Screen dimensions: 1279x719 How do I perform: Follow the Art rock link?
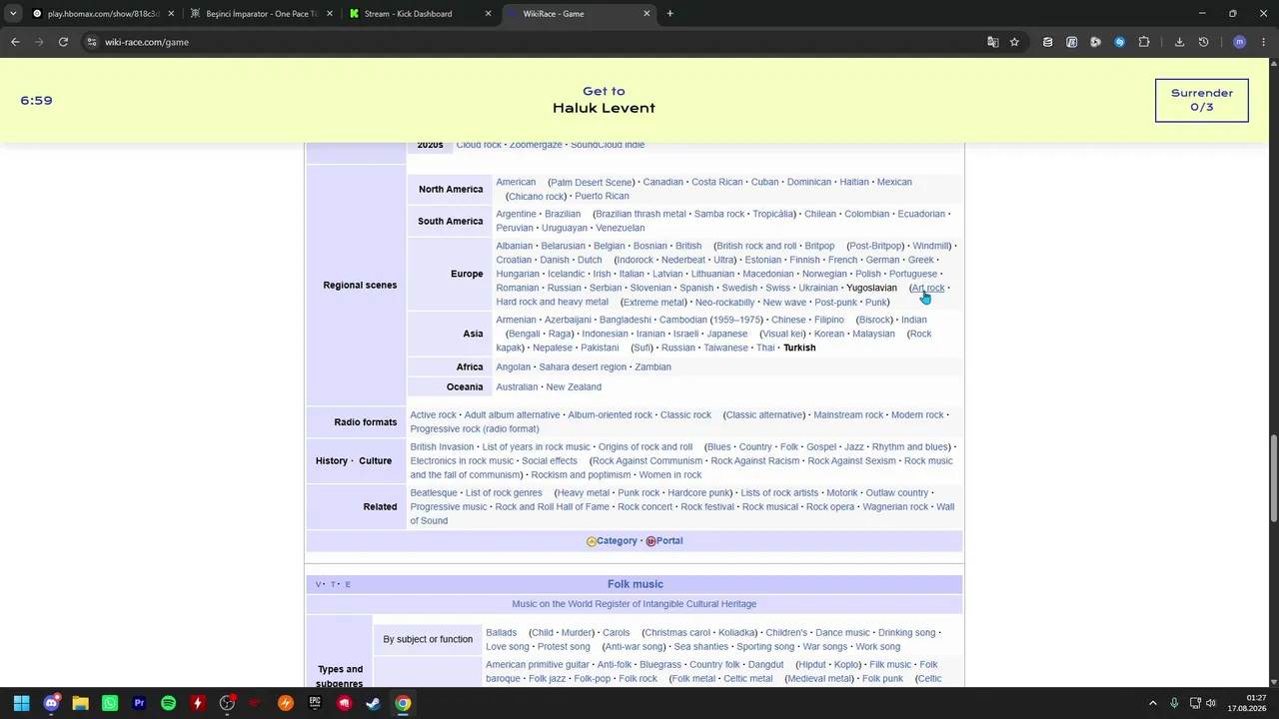coord(927,288)
